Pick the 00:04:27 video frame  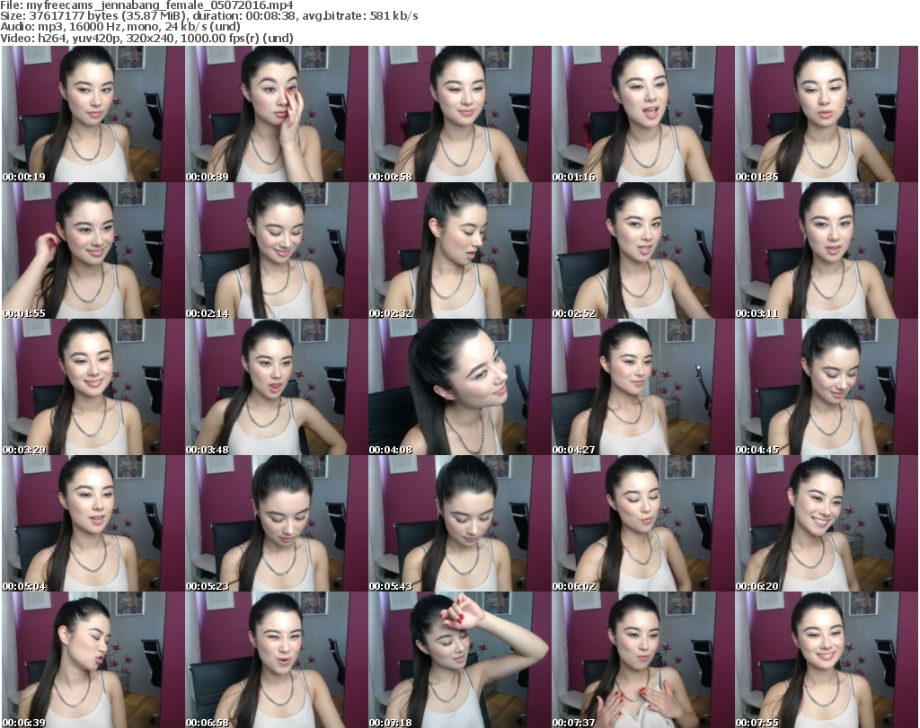pyautogui.click(x=643, y=387)
